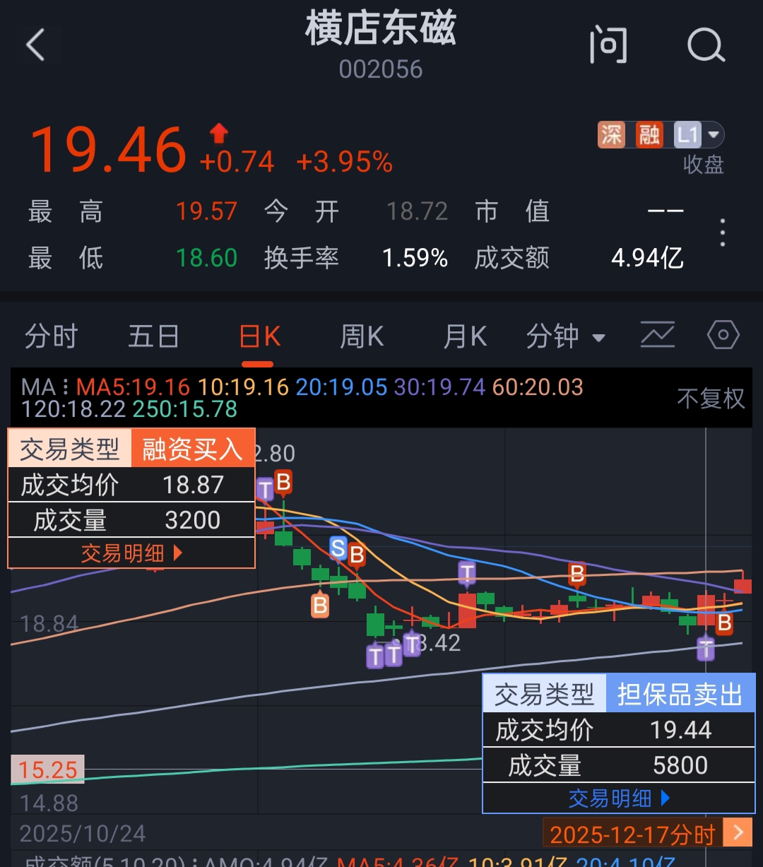The height and width of the screenshot is (867, 763).
Task: Tap the 2025-12-17分时 button
Action: coord(632,834)
